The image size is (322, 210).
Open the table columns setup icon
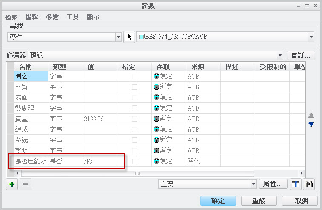[295, 184]
